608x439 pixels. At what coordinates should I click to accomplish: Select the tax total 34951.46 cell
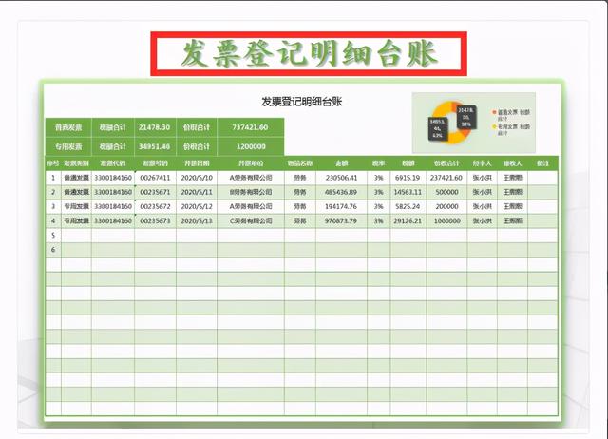[155, 146]
